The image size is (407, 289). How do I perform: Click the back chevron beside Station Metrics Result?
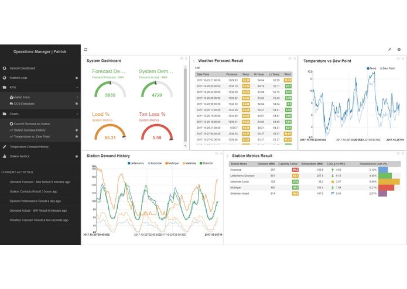pos(228,156)
